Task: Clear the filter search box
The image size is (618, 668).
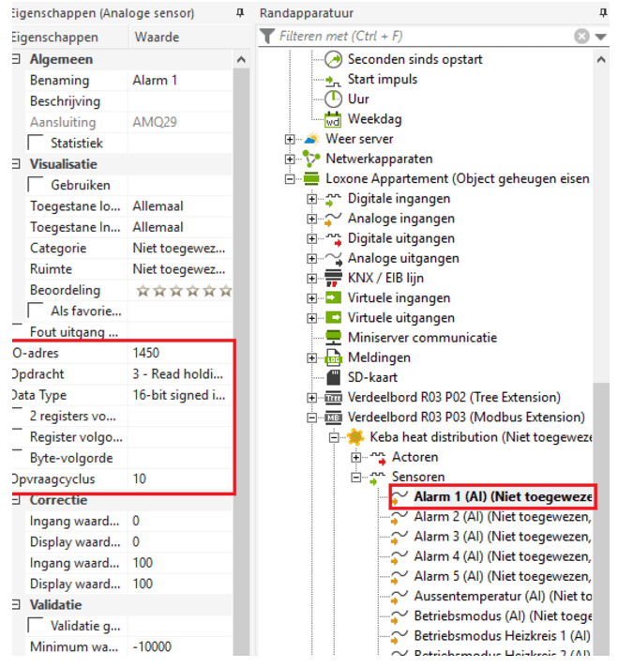Action: [x=581, y=37]
